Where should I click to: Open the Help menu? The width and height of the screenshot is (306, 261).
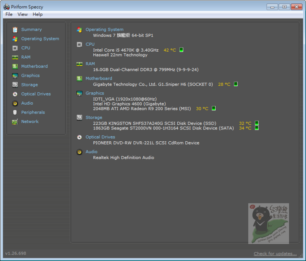pos(37,14)
